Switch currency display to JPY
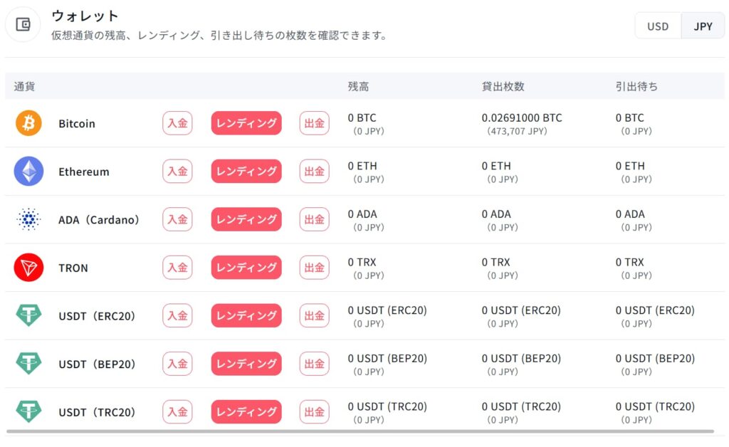 [703, 26]
